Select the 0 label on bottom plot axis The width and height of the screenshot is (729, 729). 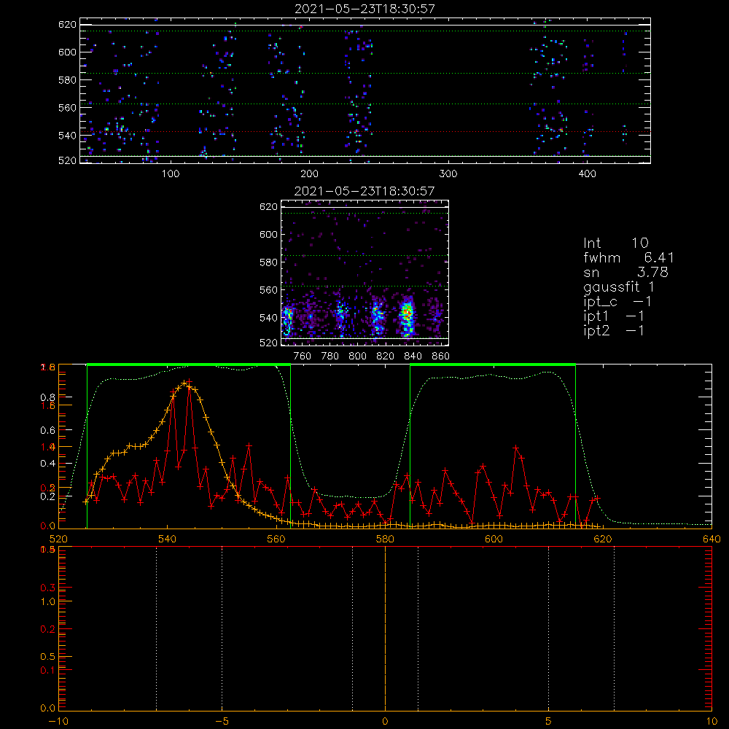click(385, 721)
